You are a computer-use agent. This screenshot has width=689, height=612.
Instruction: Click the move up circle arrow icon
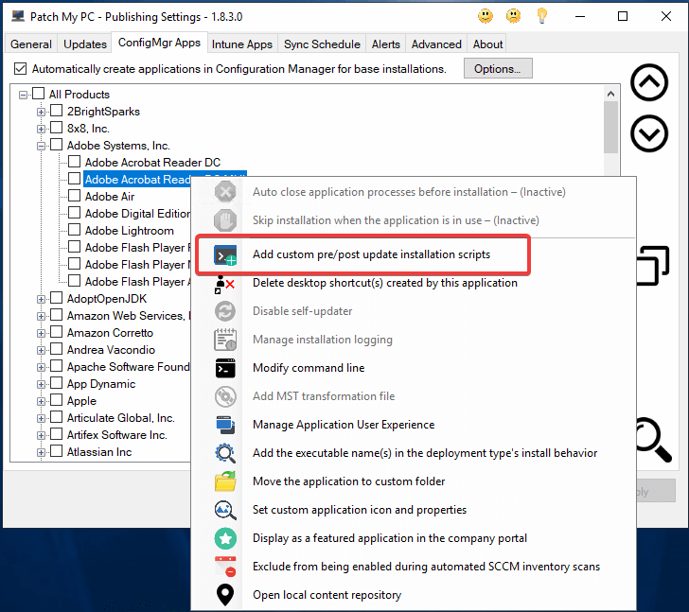pyautogui.click(x=649, y=82)
